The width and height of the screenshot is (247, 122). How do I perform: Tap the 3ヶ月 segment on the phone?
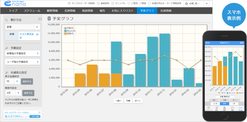[215, 104]
